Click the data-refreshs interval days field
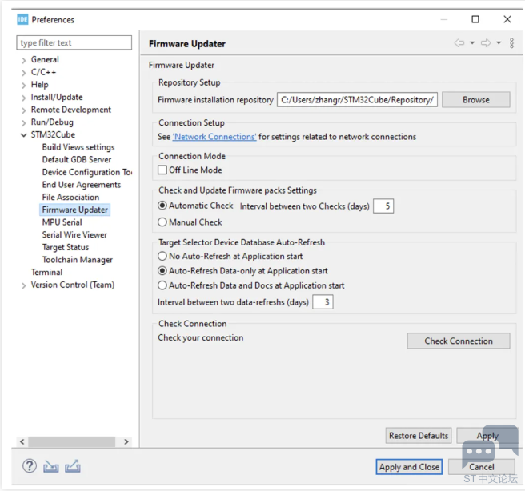The width and height of the screenshot is (525, 491). click(x=323, y=302)
